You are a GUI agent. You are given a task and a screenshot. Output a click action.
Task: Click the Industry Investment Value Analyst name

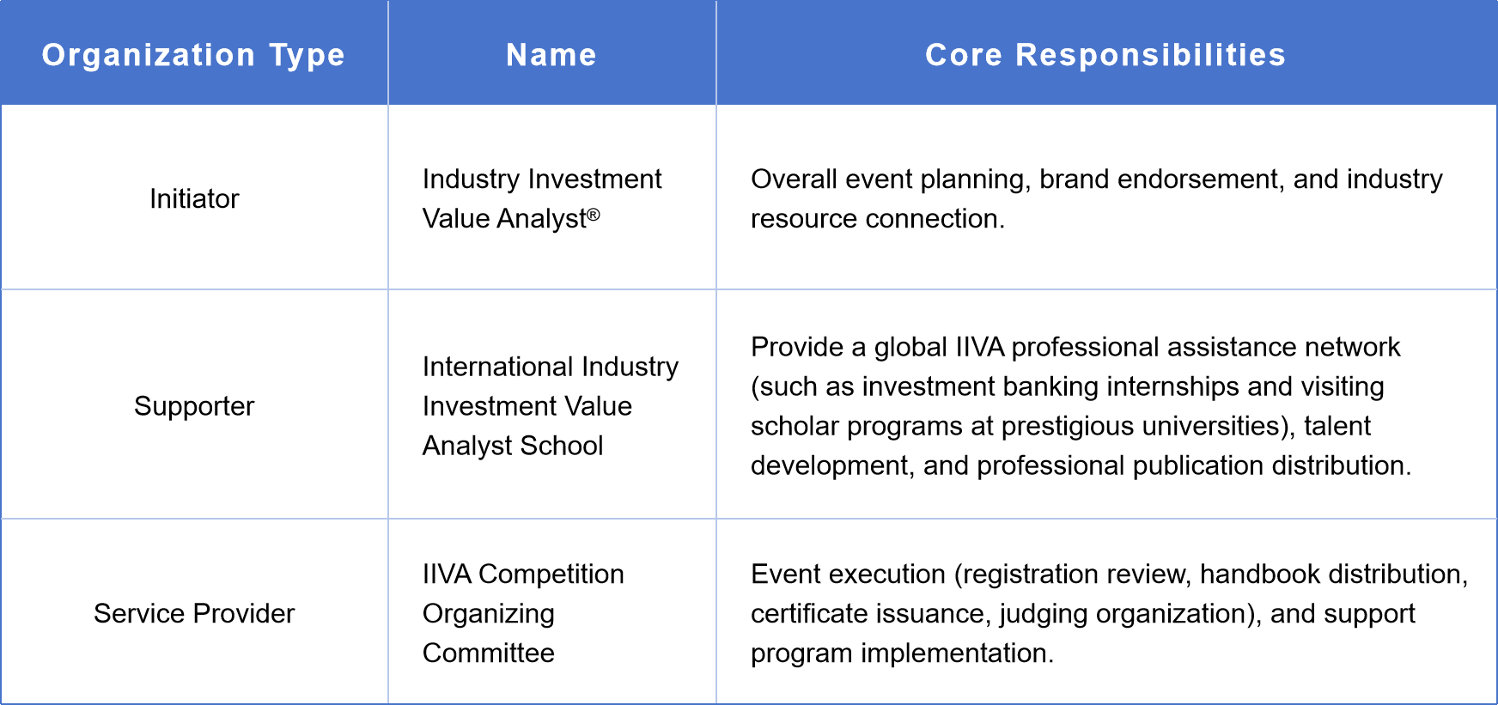[541, 198]
